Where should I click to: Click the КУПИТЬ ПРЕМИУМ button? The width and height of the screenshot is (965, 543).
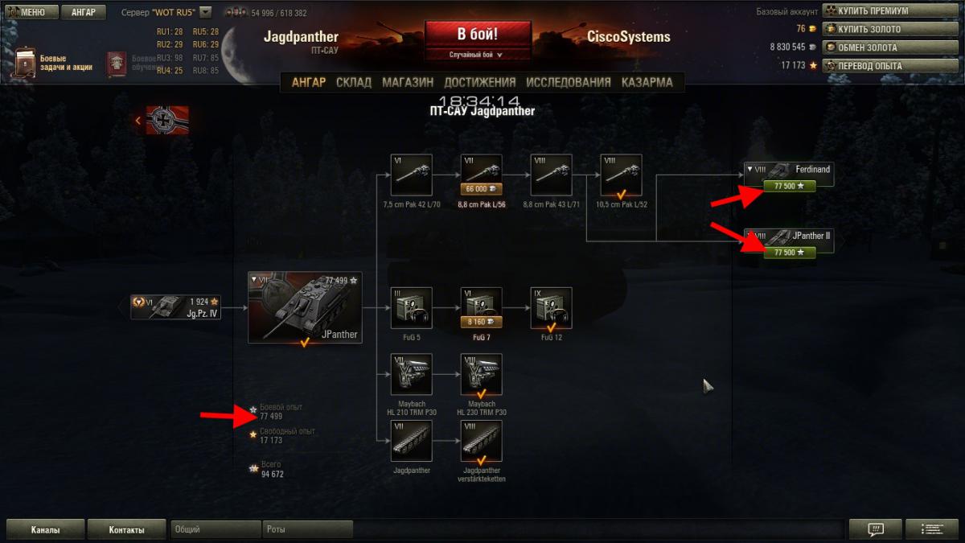(889, 11)
